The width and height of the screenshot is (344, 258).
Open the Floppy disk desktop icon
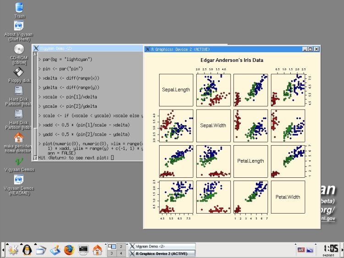point(19,72)
